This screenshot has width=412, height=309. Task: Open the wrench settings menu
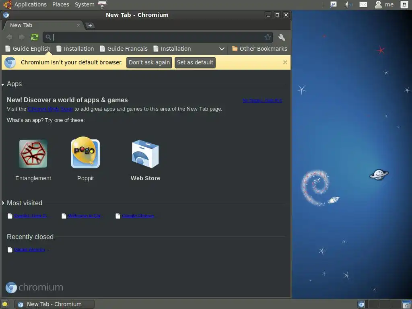(x=282, y=37)
